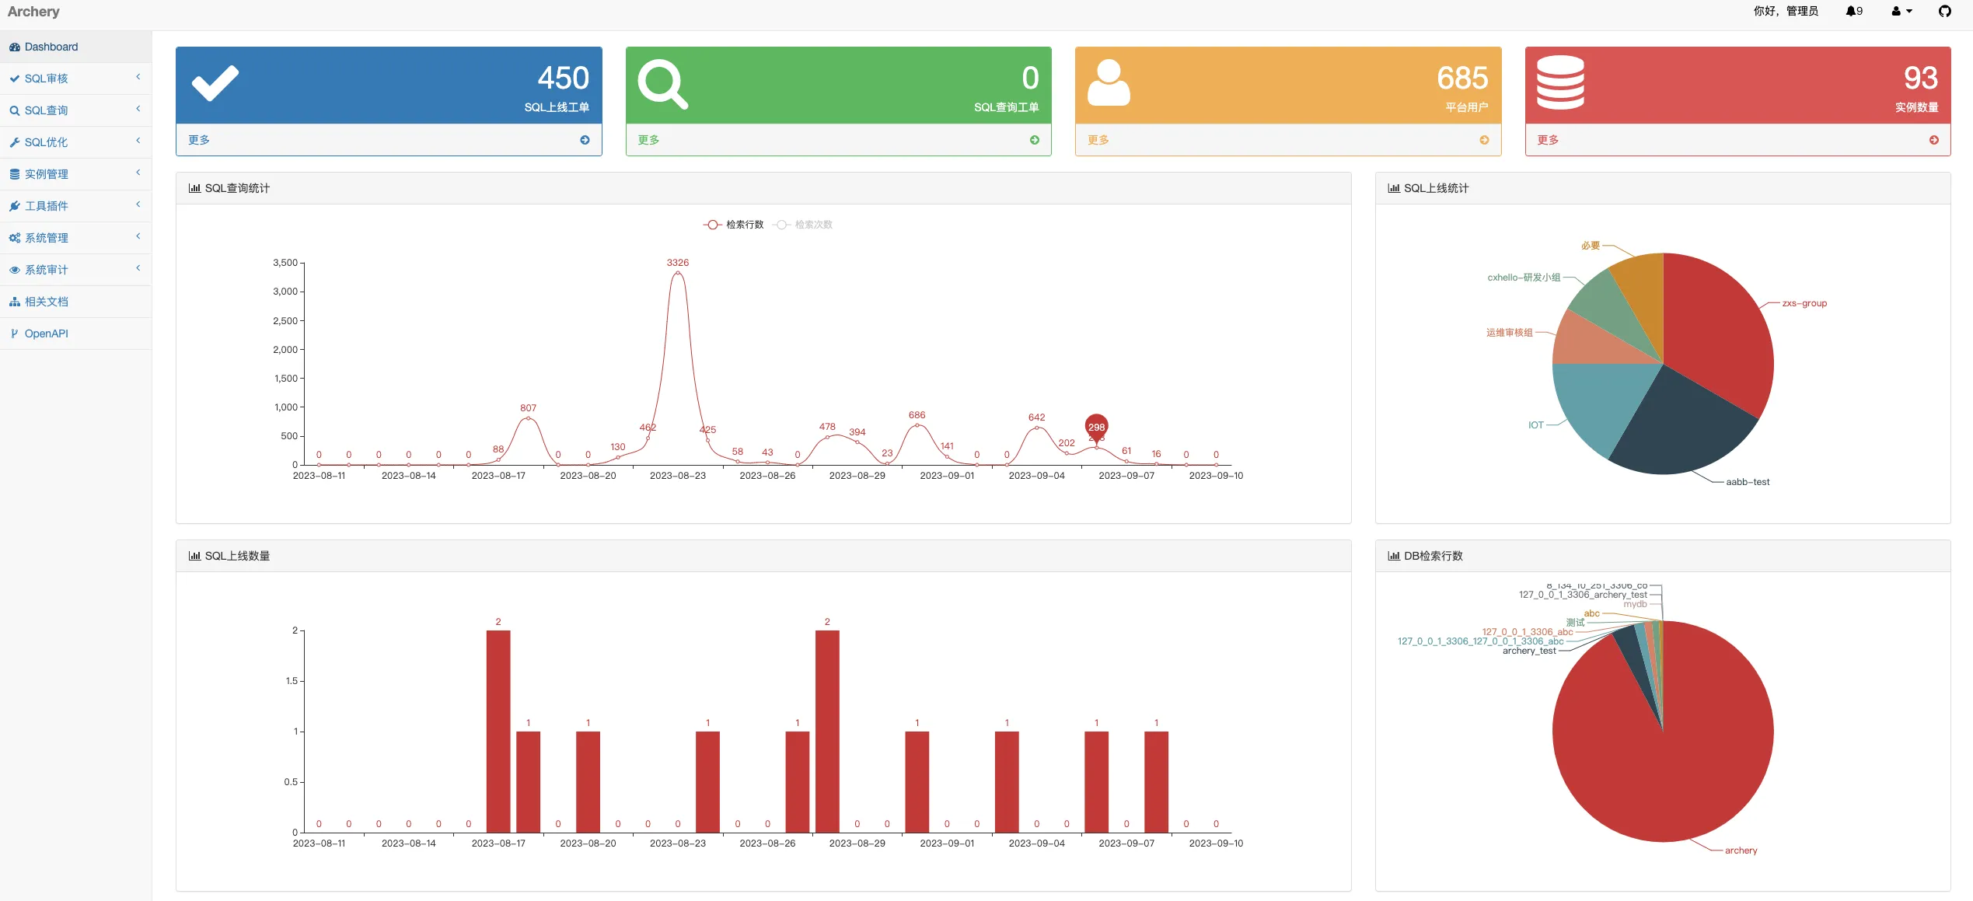Screen dimensions: 1973x901
Task: Click the arrow icon in the SQL上线工单 card footer
Action: pyautogui.click(x=585, y=140)
